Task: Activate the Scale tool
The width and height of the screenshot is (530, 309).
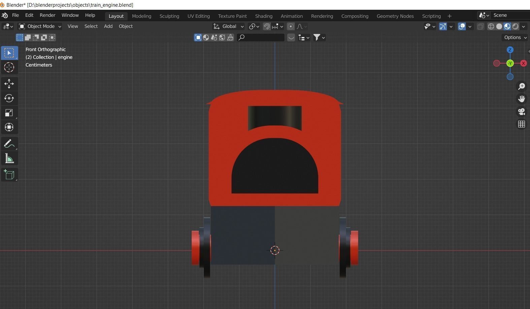Action: 9,113
